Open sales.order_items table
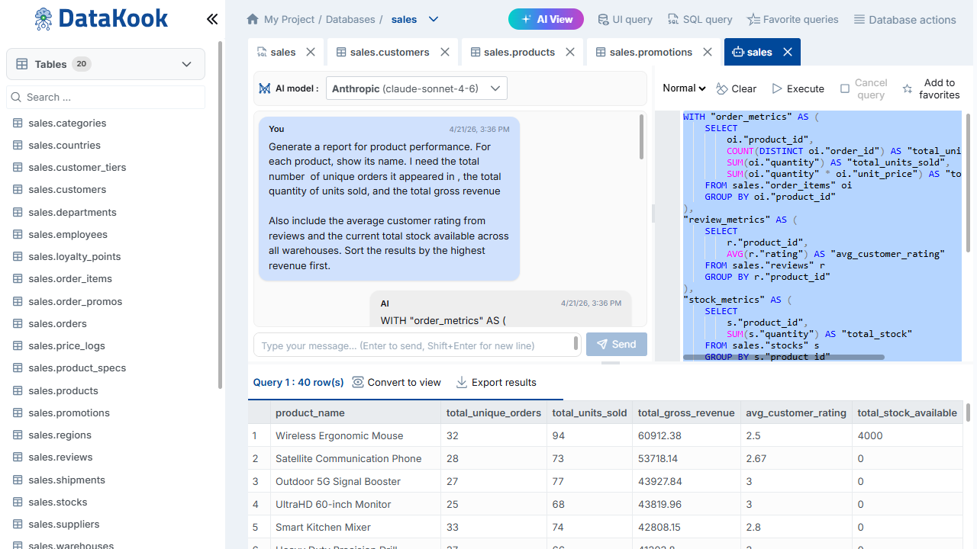The image size is (977, 549). click(x=70, y=278)
